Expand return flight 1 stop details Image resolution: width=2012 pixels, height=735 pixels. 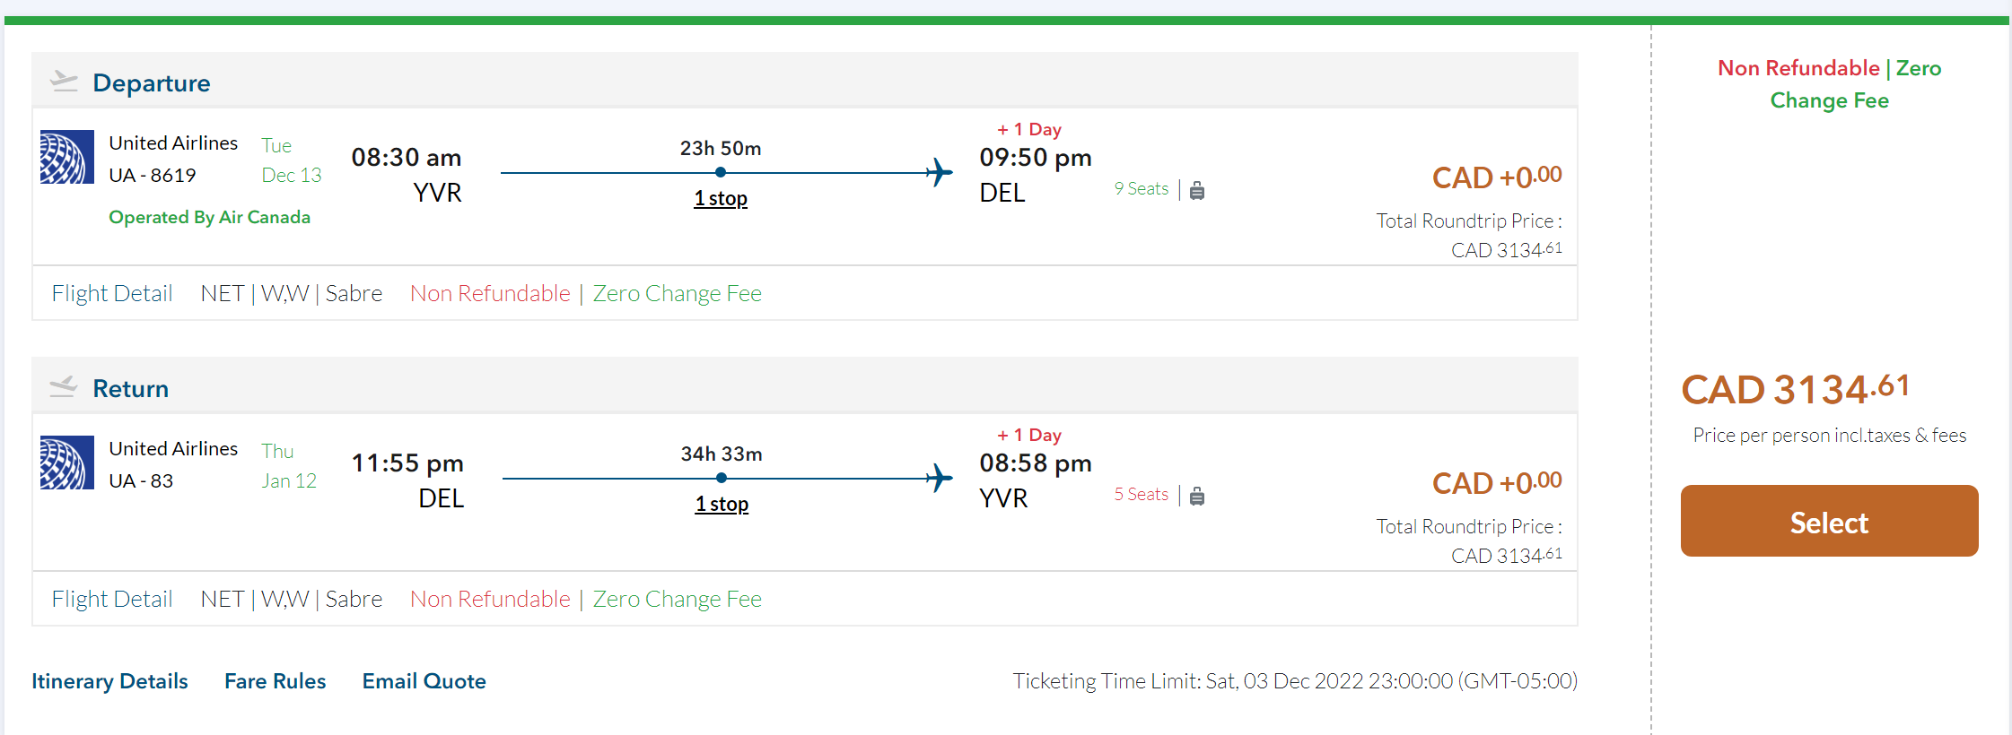tap(721, 504)
